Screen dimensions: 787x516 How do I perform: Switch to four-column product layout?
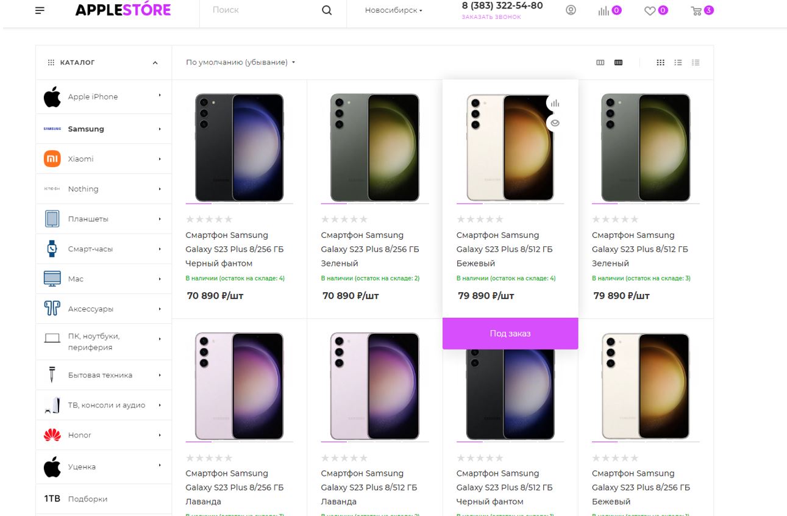click(x=618, y=62)
